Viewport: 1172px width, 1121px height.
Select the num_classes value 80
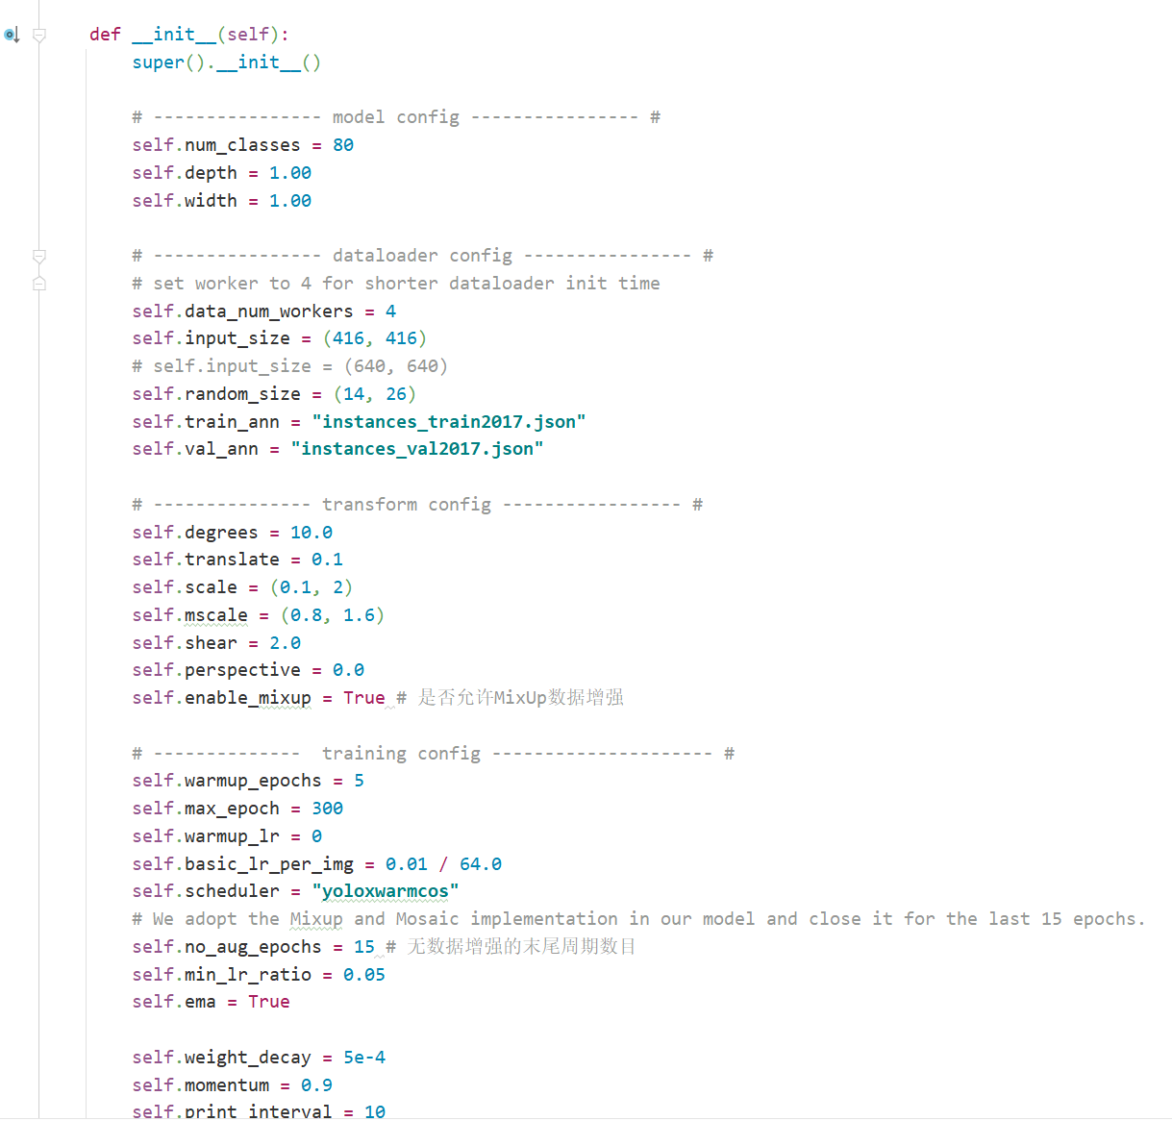[343, 144]
